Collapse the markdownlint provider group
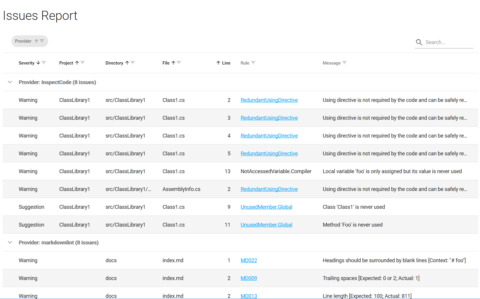Screen dimensions: 480x299 [10, 242]
